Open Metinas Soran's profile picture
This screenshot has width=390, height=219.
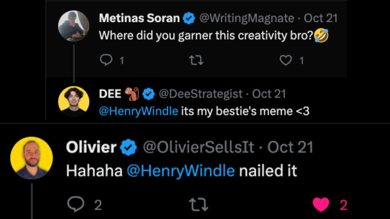[x=74, y=26]
